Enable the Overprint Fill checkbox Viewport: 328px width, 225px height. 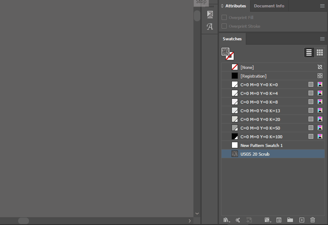224,17
